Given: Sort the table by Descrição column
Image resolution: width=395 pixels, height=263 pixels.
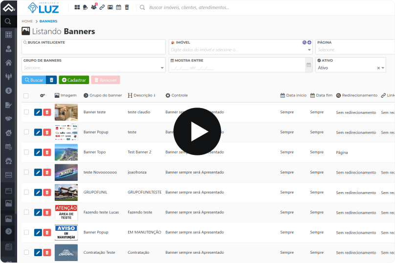Looking at the screenshot, I should [x=142, y=95].
